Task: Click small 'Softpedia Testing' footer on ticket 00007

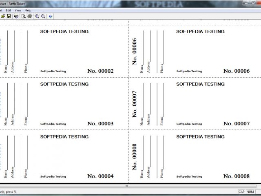Action: pyautogui.click(x=189, y=124)
